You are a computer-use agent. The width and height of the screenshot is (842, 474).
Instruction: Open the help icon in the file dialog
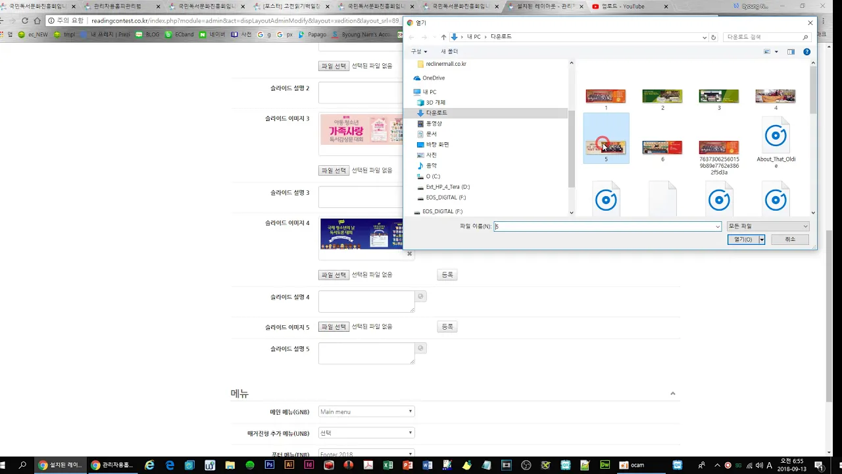[806, 51]
